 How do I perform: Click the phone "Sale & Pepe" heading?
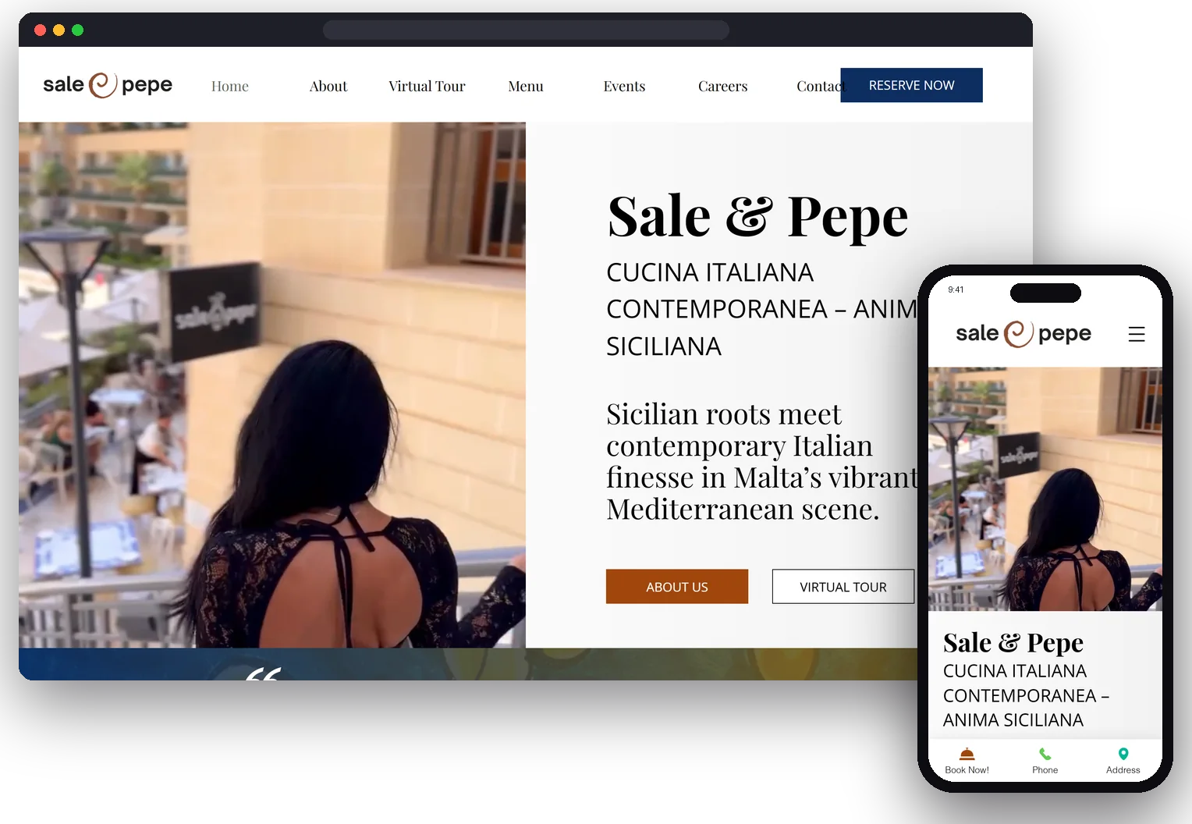[x=1013, y=642]
